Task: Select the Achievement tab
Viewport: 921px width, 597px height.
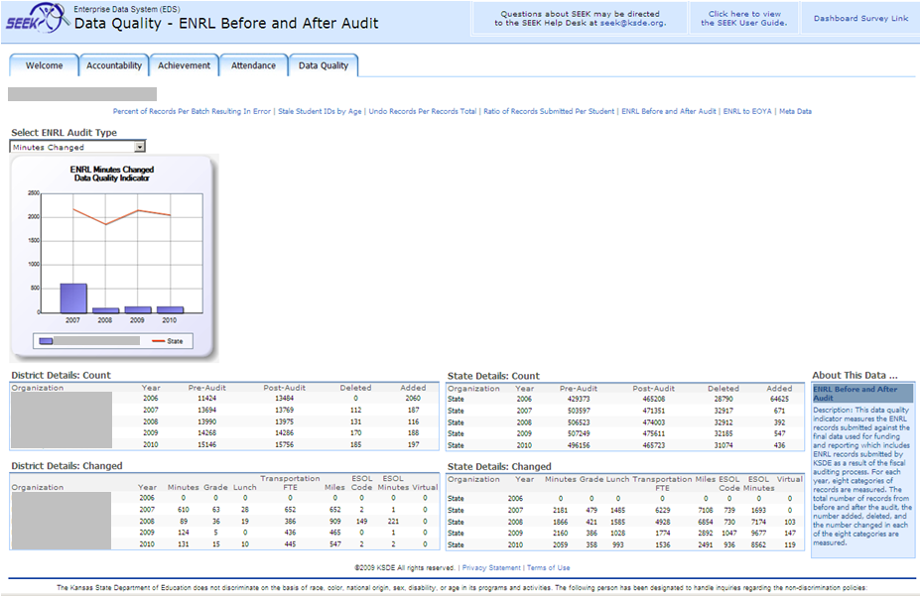Action: point(184,65)
